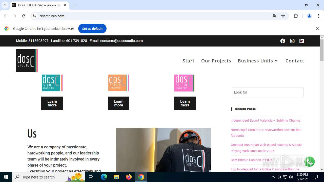Open the green WhatsApp chat bubble
The image size is (324, 182).
click(x=309, y=162)
